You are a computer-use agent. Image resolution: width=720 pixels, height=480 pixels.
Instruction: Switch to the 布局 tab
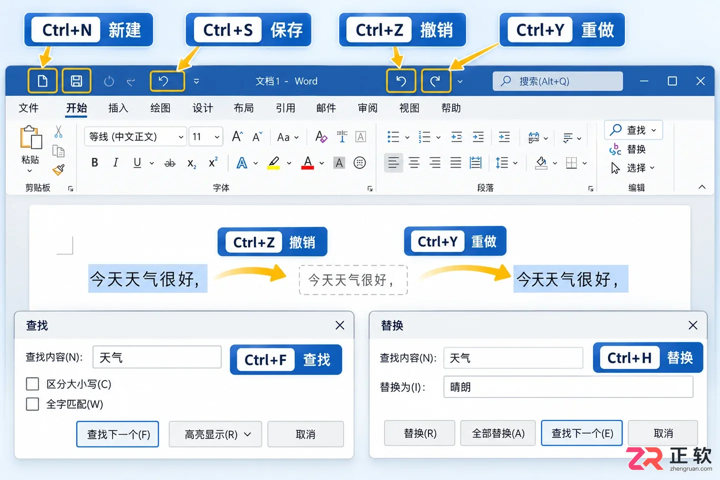point(244,108)
